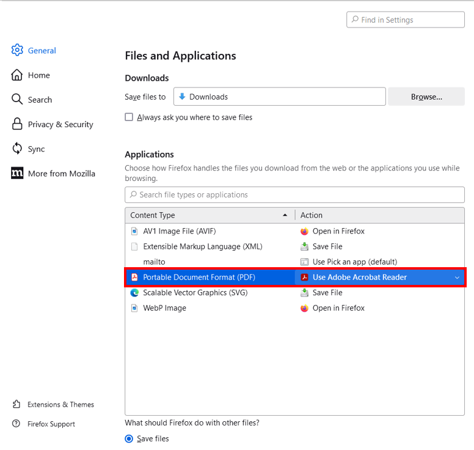
Task: Click the Browse... button
Action: click(x=426, y=97)
